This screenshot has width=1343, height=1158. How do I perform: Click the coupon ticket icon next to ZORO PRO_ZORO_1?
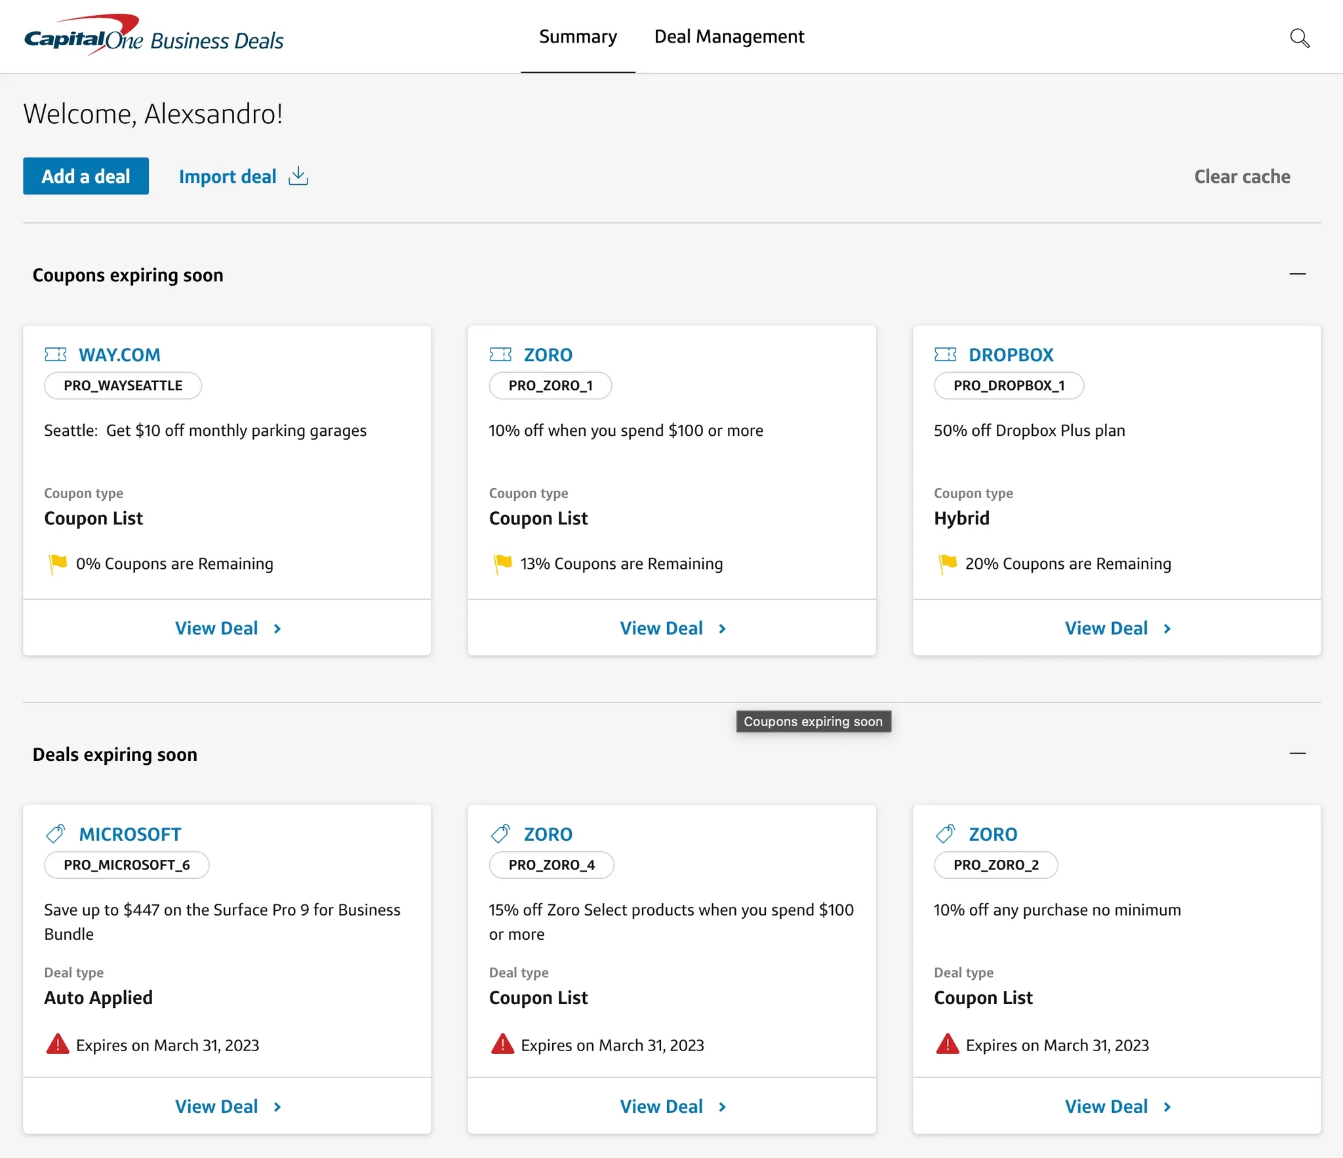tap(500, 355)
